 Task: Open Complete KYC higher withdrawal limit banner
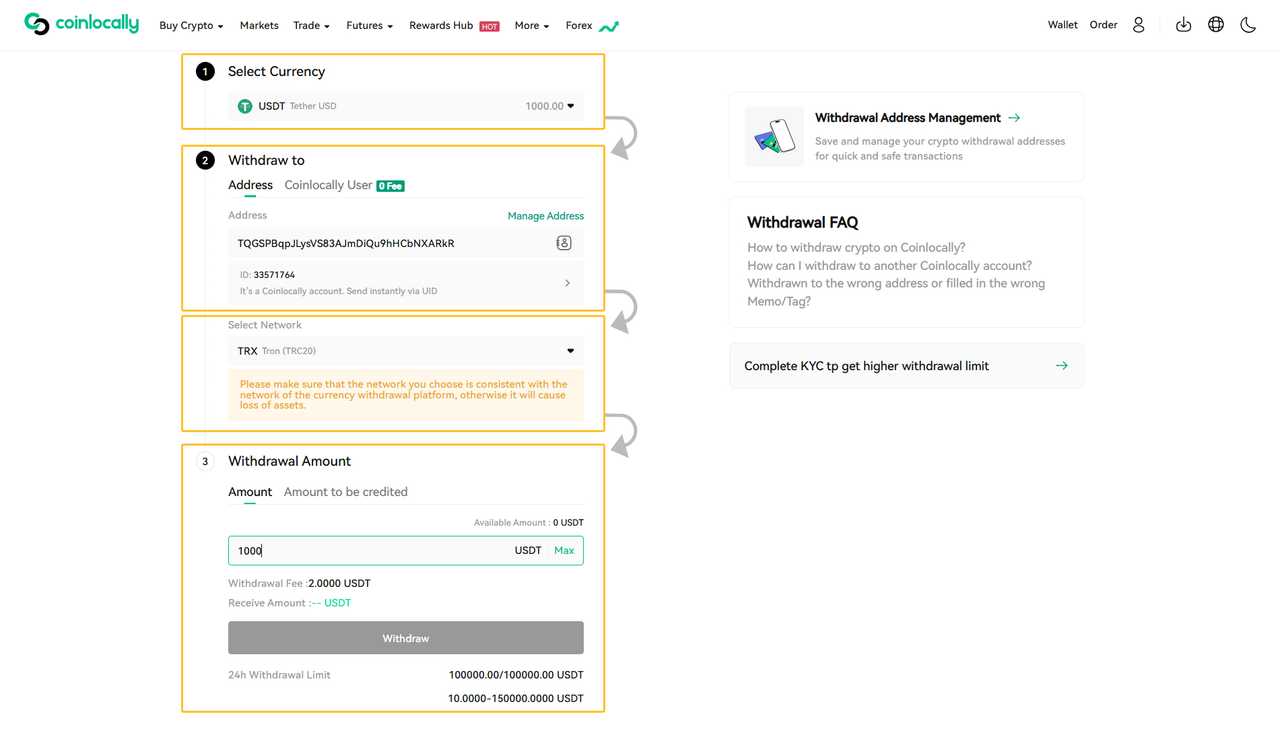[x=907, y=365]
